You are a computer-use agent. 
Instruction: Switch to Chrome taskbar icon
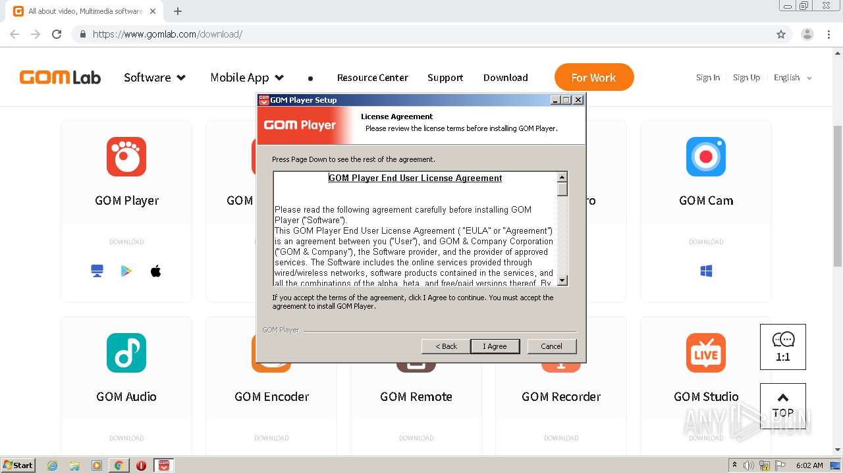(119, 465)
